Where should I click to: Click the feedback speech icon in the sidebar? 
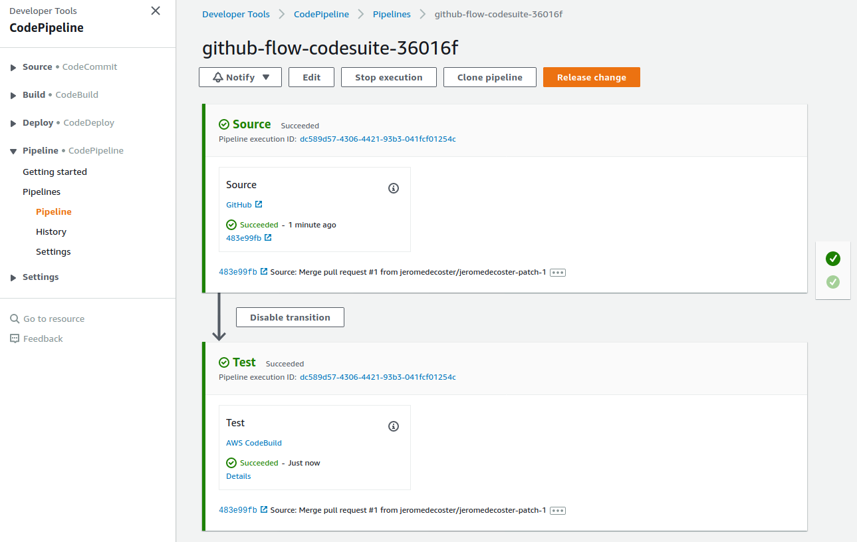(15, 339)
